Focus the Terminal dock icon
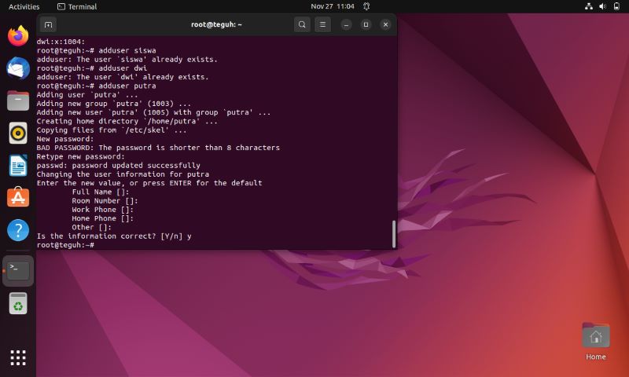The image size is (629, 377). [18, 271]
